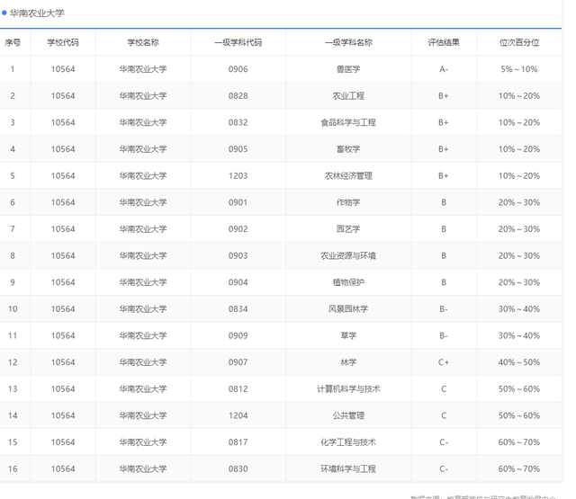This screenshot has height=499, width=576.
Task: Click sequence number 16 in the table
Action: pyautogui.click(x=13, y=469)
